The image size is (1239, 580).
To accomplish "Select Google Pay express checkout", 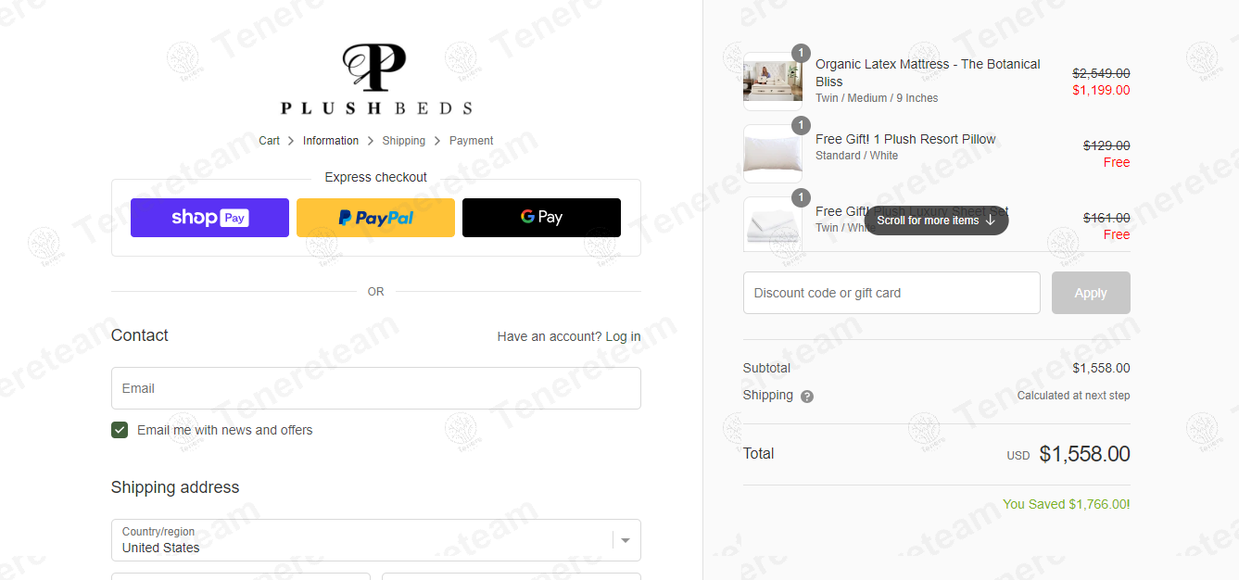I will (x=541, y=218).
